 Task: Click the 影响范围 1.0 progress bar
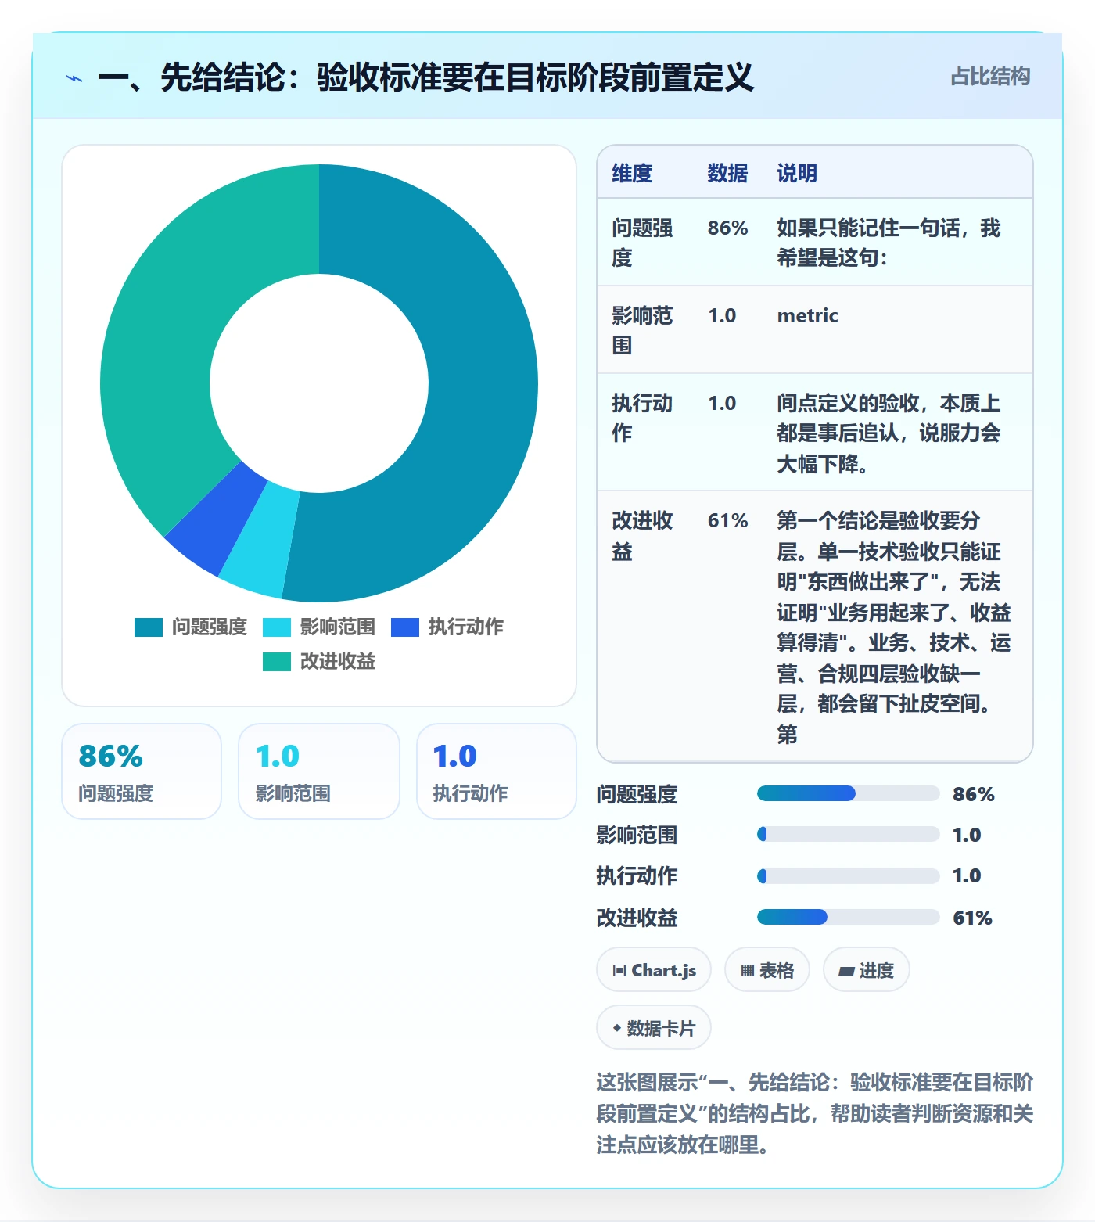848,835
